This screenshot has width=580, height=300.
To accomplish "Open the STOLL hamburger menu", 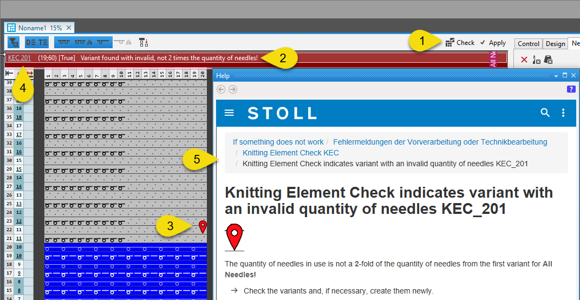I will 229,113.
